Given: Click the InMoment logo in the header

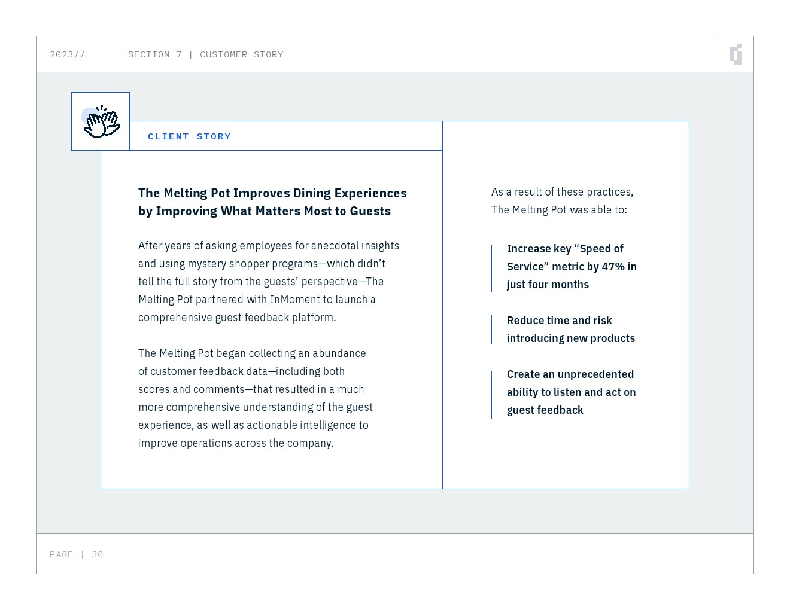Looking at the screenshot, I should [x=736, y=54].
